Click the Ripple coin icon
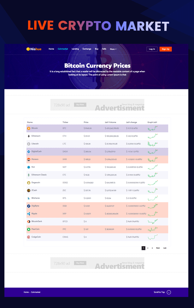 [28, 214]
